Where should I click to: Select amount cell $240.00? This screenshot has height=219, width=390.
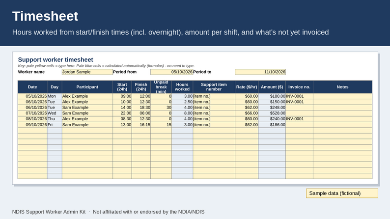coord(272,119)
